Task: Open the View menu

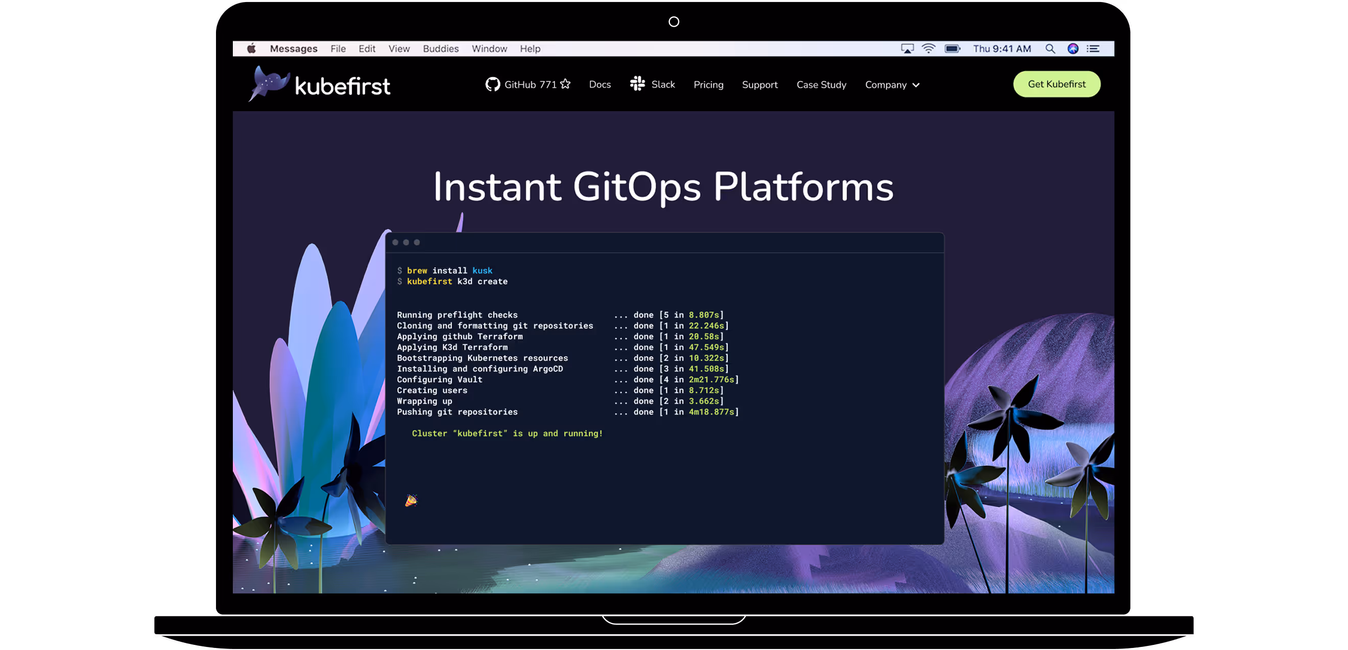Action: [399, 49]
